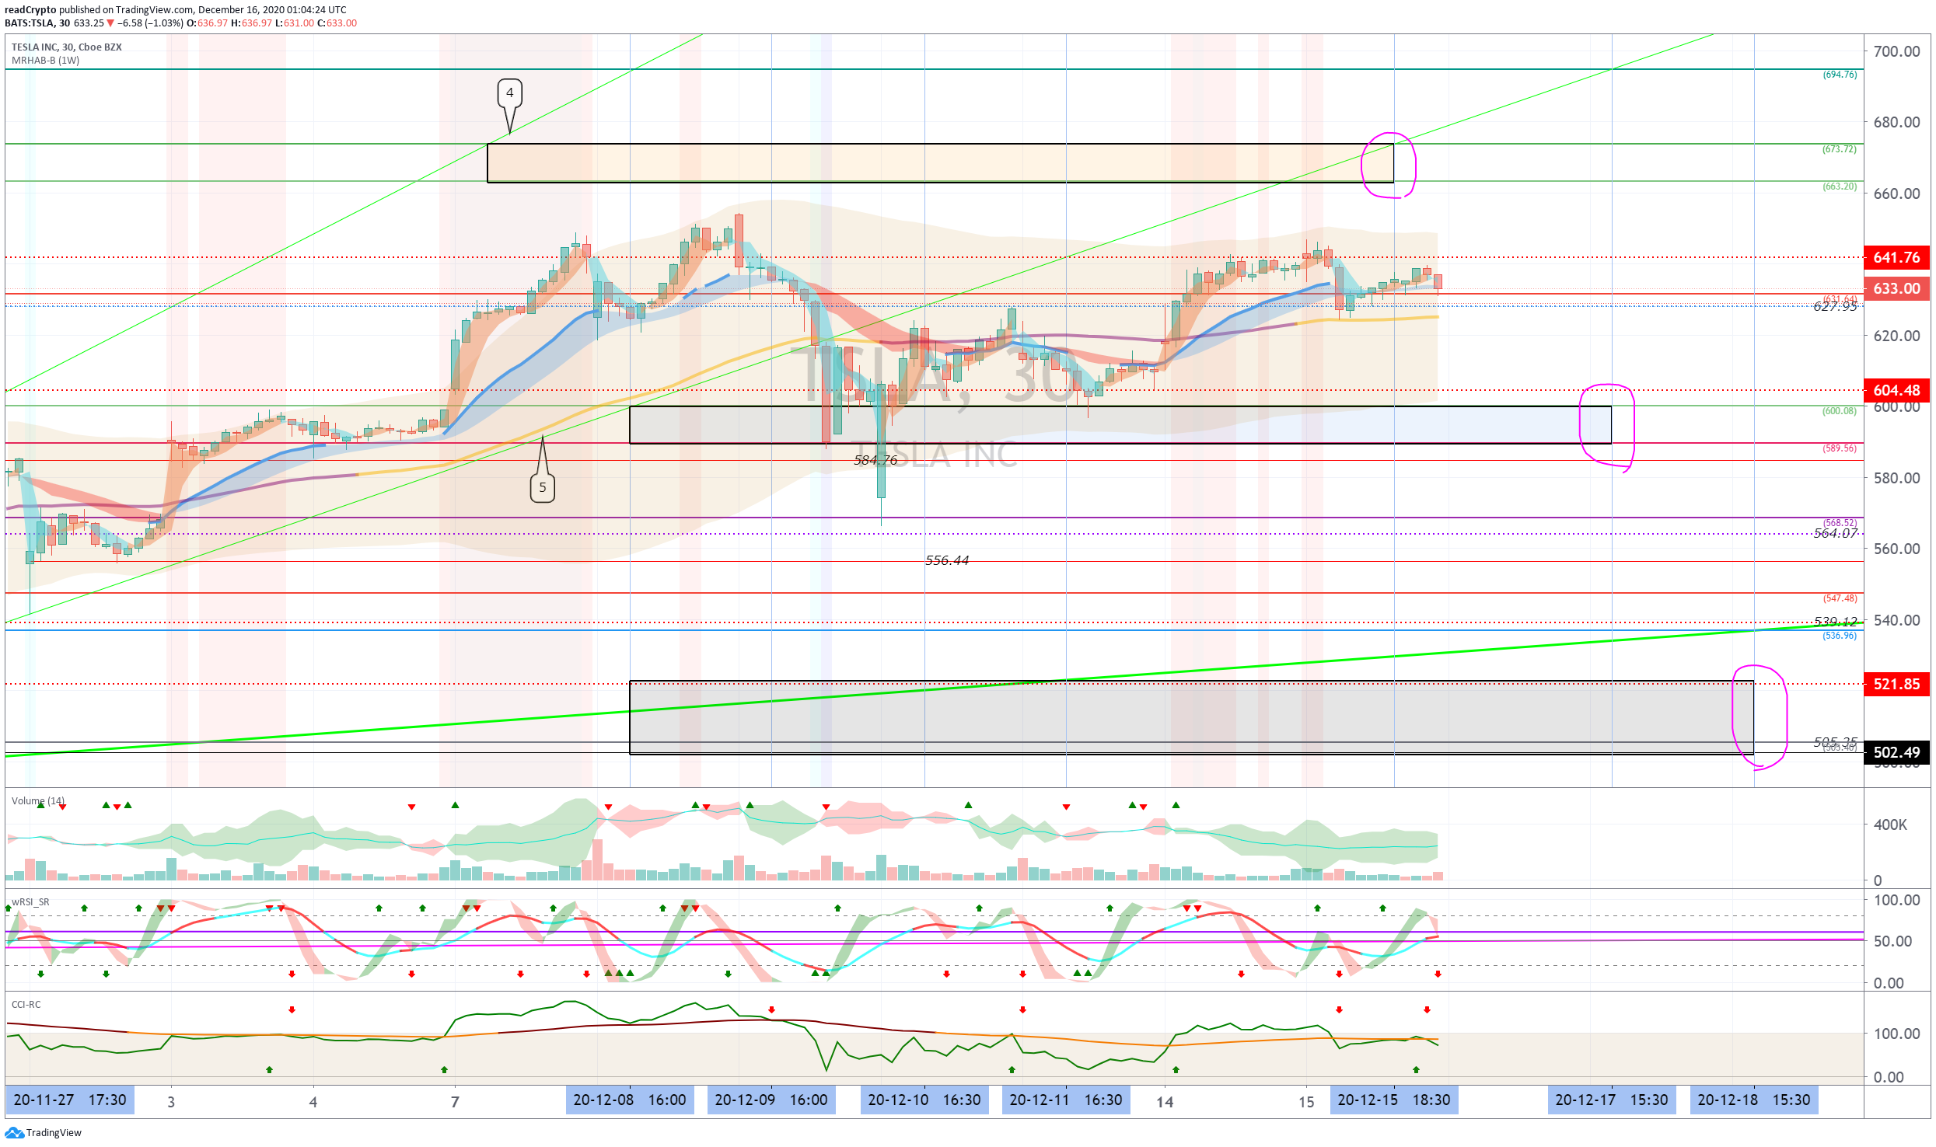This screenshot has height=1147, width=1936.
Task: Click the 400K volume axis label
Action: coord(1890,825)
